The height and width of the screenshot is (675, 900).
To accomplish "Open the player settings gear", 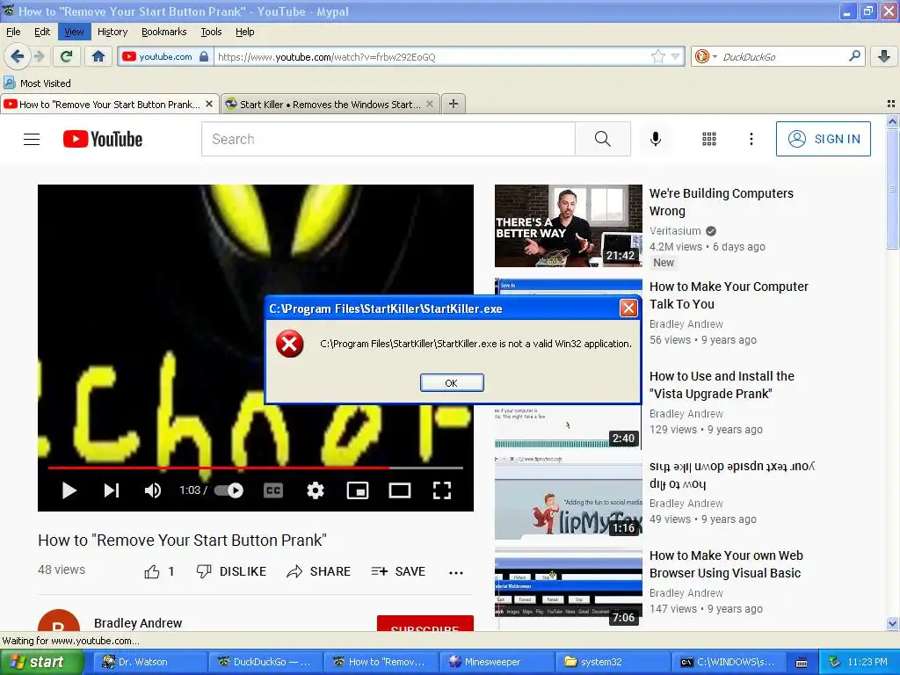I will click(316, 490).
